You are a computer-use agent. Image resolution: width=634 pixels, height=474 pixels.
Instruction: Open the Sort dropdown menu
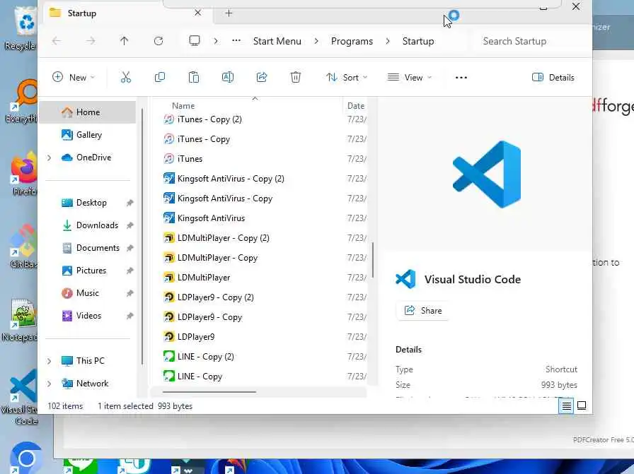(347, 77)
